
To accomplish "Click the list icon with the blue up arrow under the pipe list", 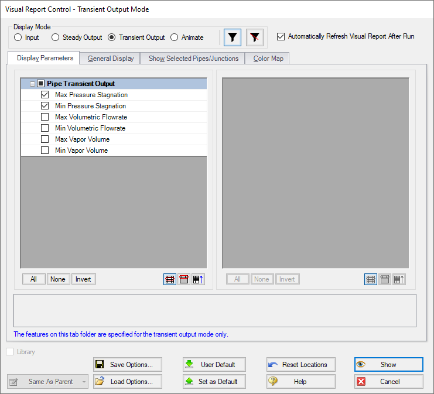I will [x=198, y=279].
